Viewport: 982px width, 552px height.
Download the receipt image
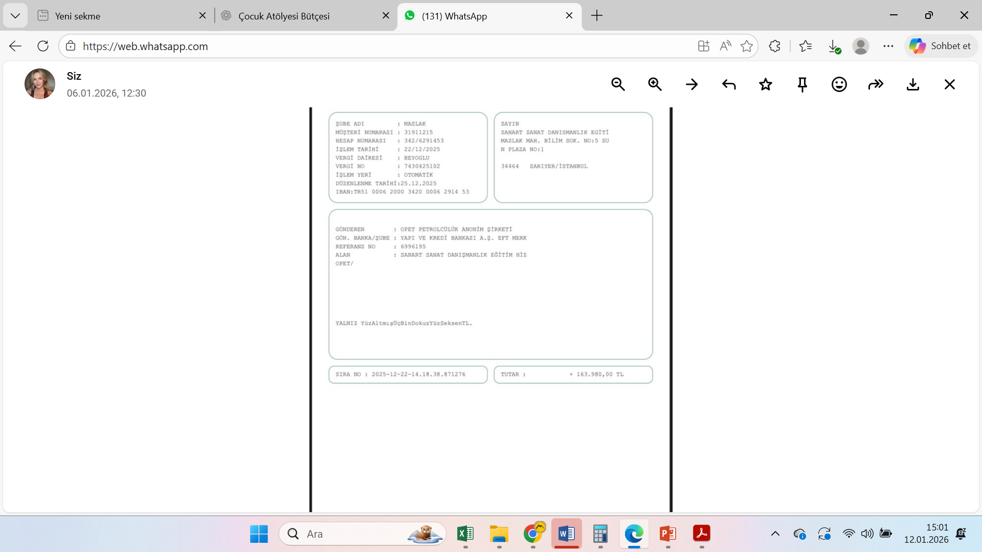913,84
